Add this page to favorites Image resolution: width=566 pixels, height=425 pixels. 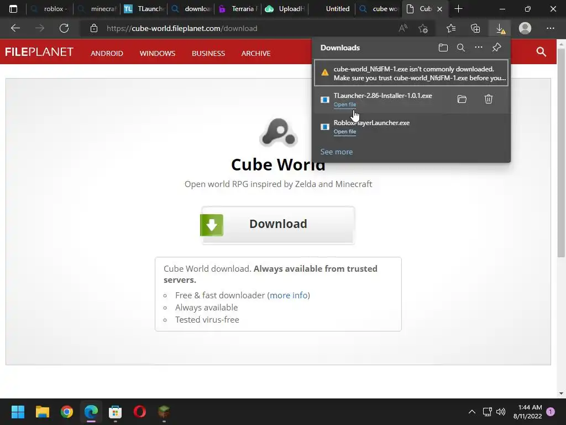423,28
